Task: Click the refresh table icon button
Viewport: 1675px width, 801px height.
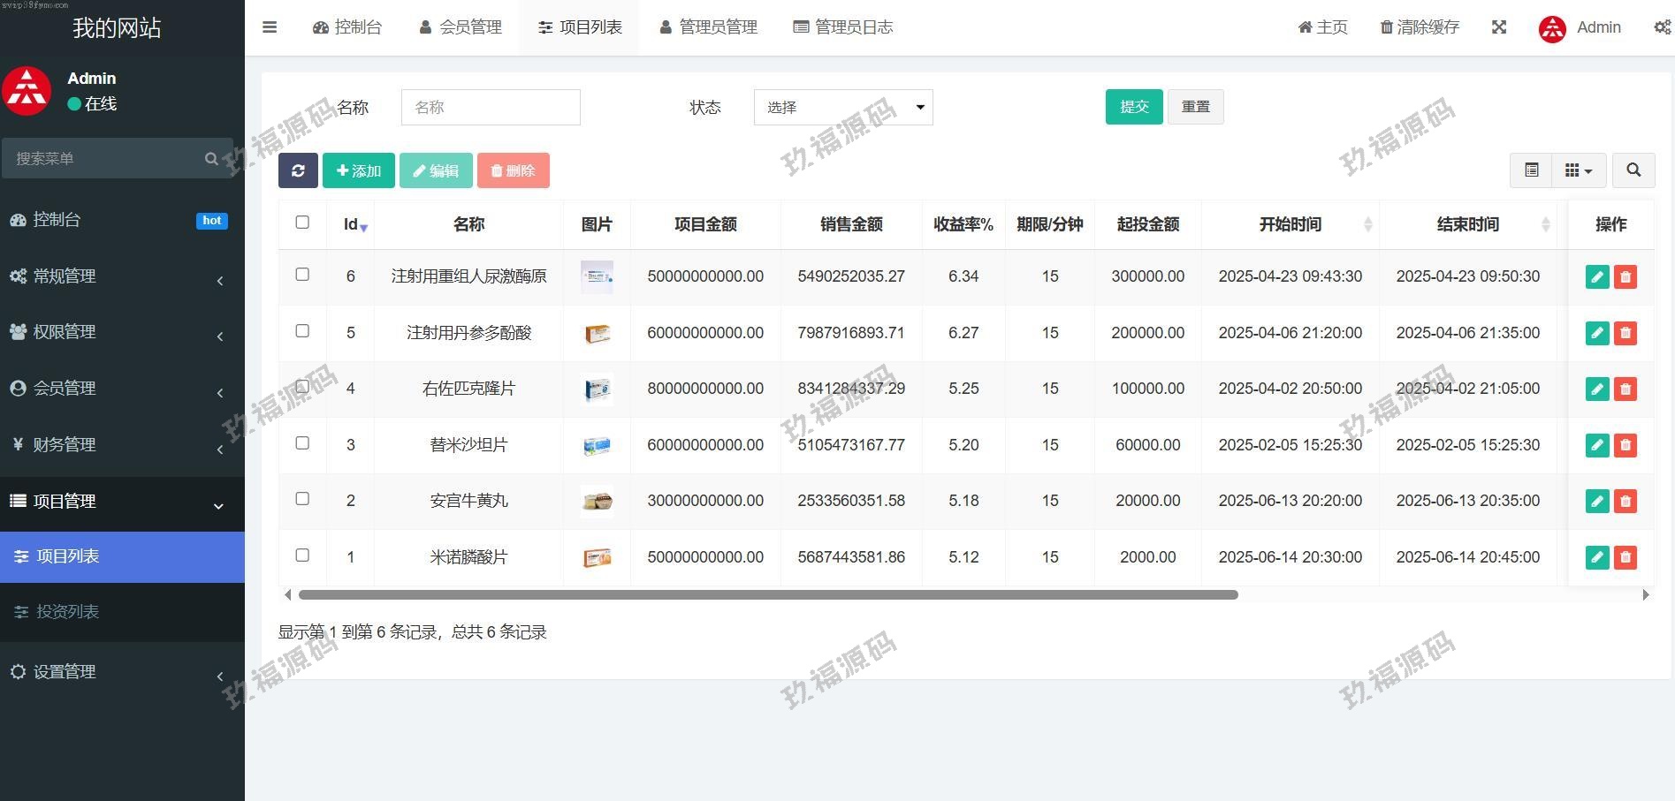Action: pos(298,170)
